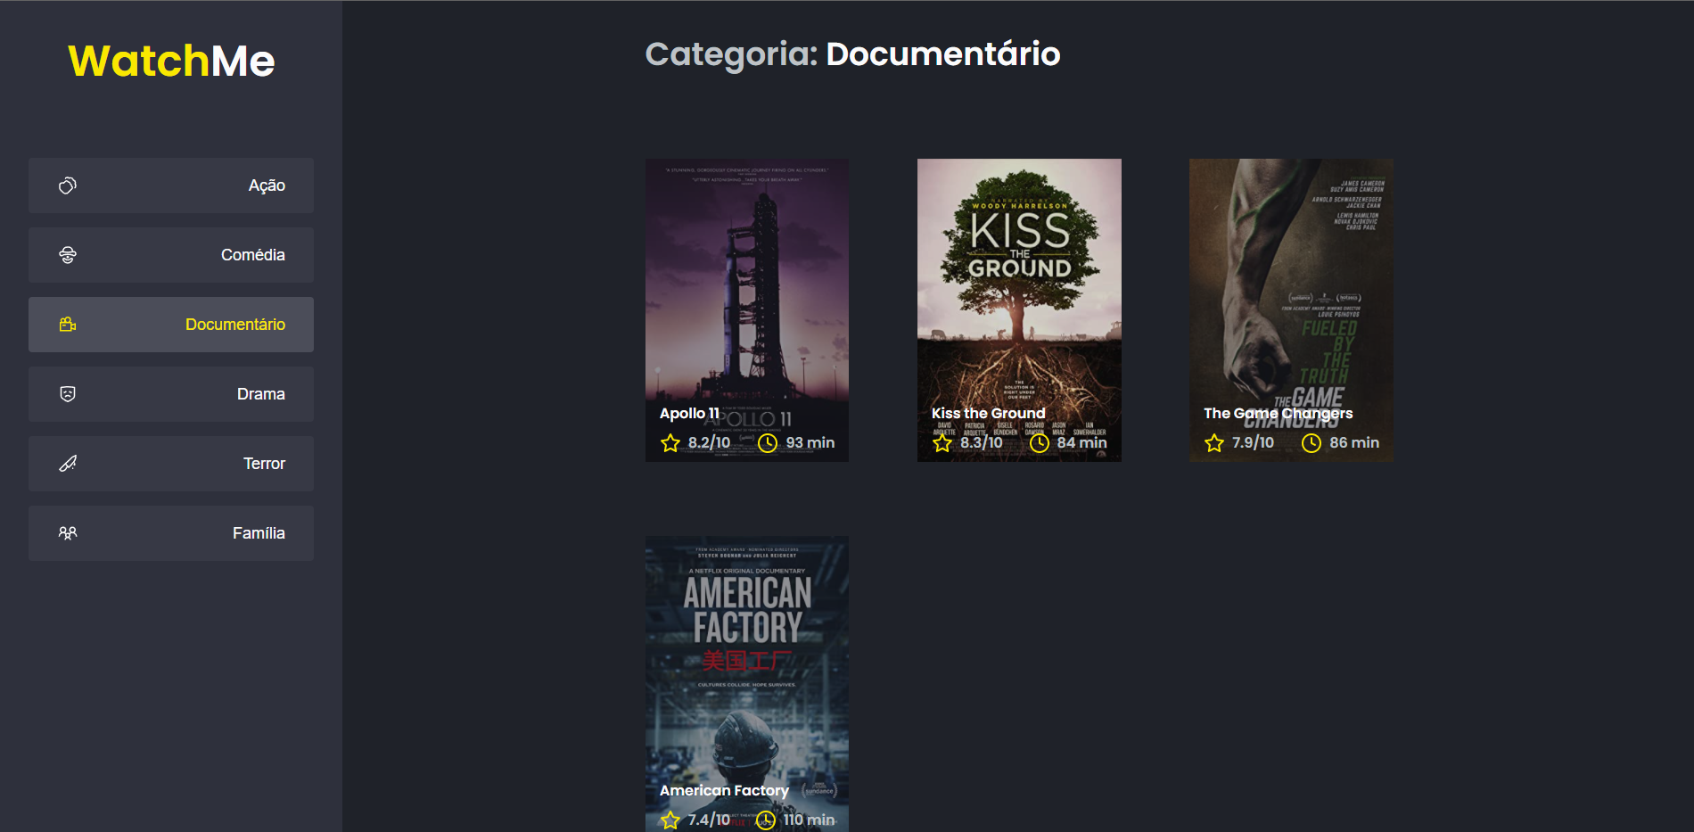Click the 84 min duration text

[1081, 442]
